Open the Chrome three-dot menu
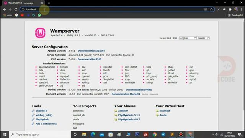Screen dimensions: 245x138 [242, 9]
